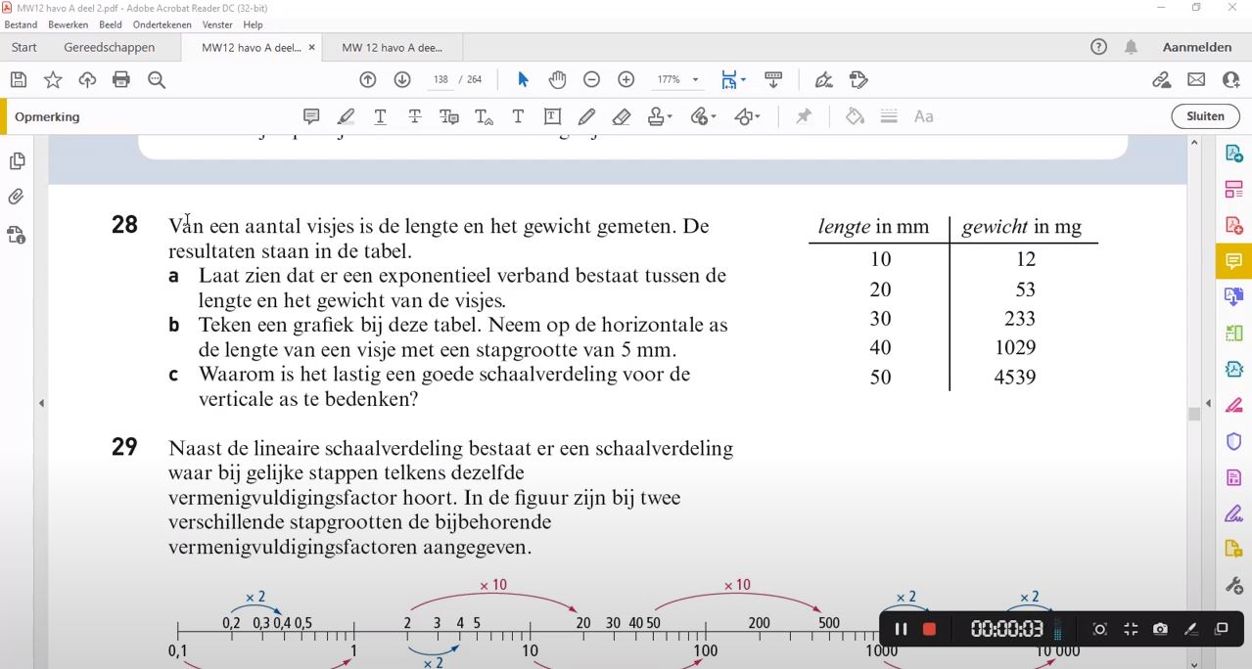
Task: Go to next page arrow
Action: tap(402, 80)
